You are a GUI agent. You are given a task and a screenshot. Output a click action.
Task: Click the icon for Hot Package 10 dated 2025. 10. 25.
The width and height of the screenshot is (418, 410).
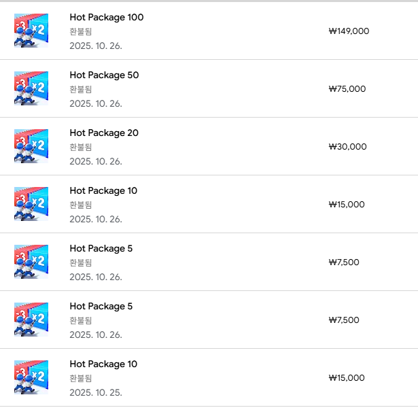31,377
